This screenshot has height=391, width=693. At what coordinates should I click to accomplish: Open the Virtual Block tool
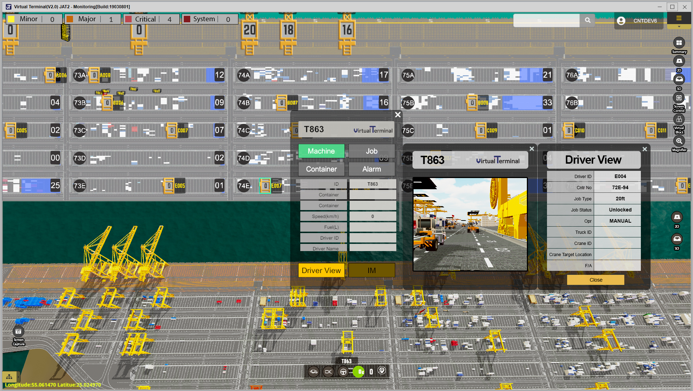(x=679, y=119)
